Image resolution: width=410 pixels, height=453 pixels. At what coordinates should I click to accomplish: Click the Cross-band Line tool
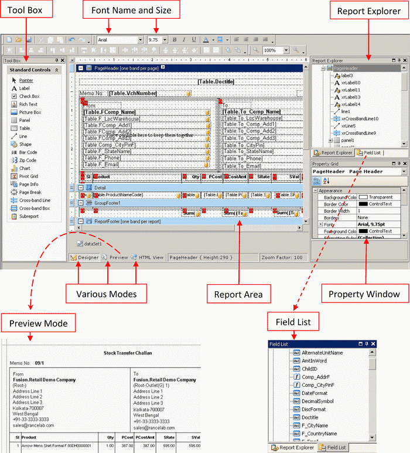coord(34,200)
